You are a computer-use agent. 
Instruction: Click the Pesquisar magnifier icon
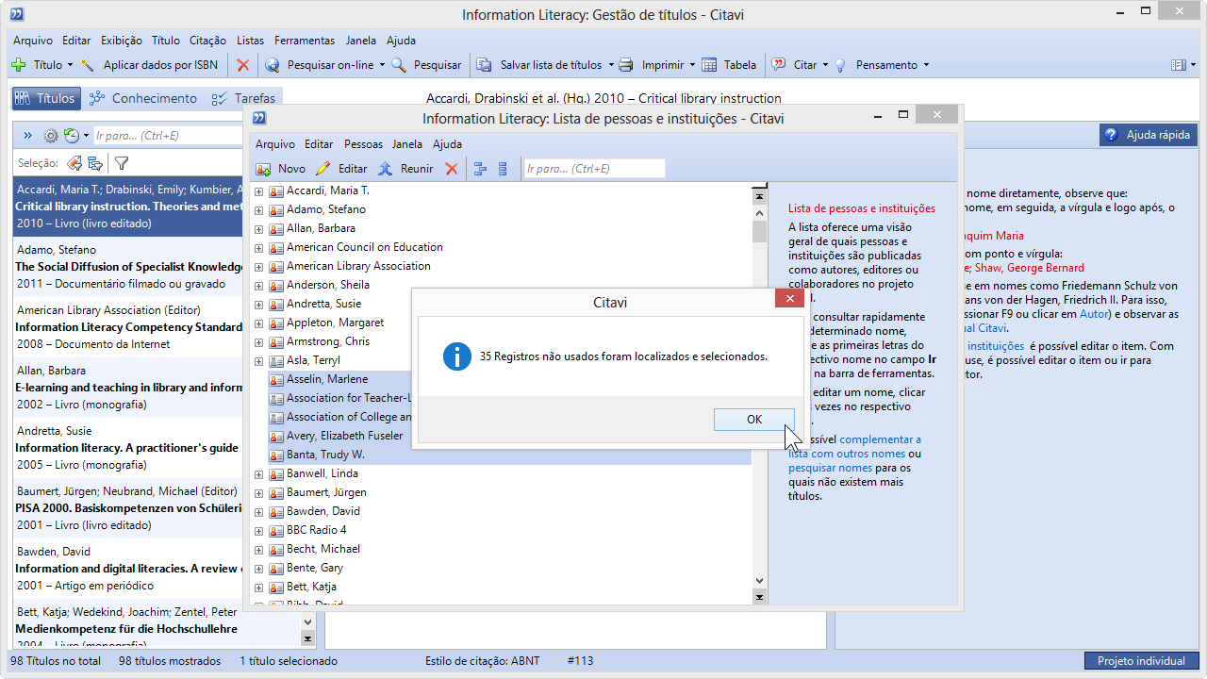click(399, 65)
